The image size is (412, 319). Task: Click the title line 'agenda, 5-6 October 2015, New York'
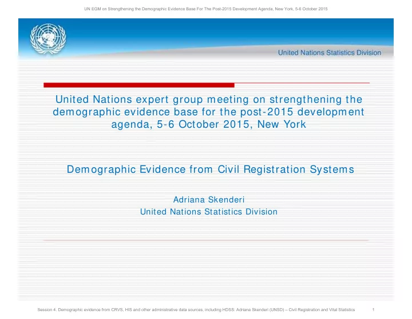(x=209, y=124)
